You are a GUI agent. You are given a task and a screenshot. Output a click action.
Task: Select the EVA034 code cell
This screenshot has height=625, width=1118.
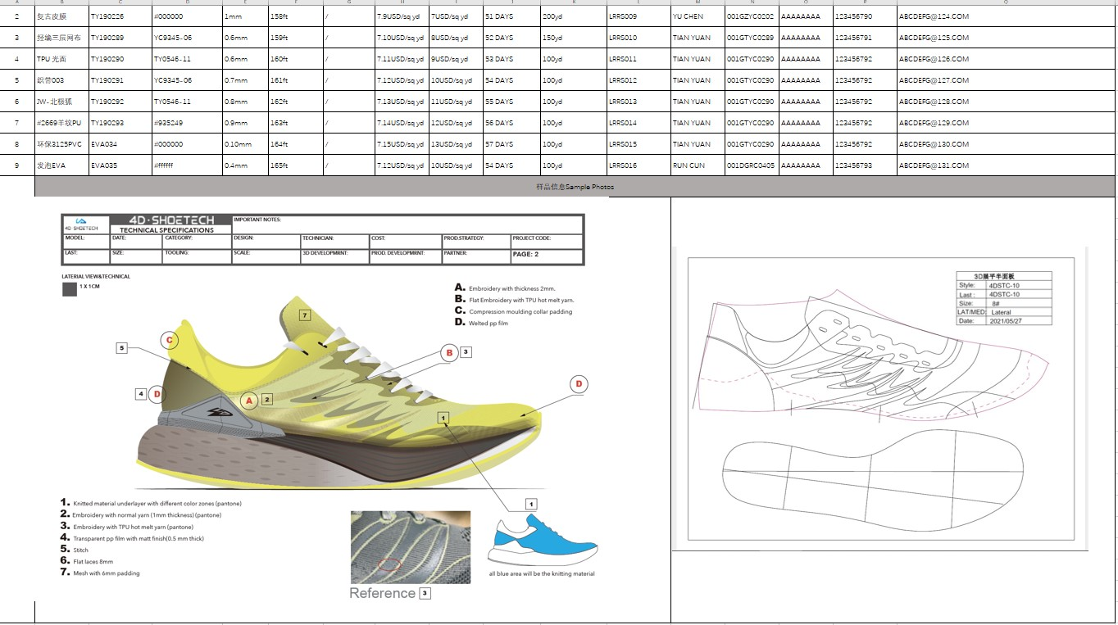pyautogui.click(x=120, y=144)
